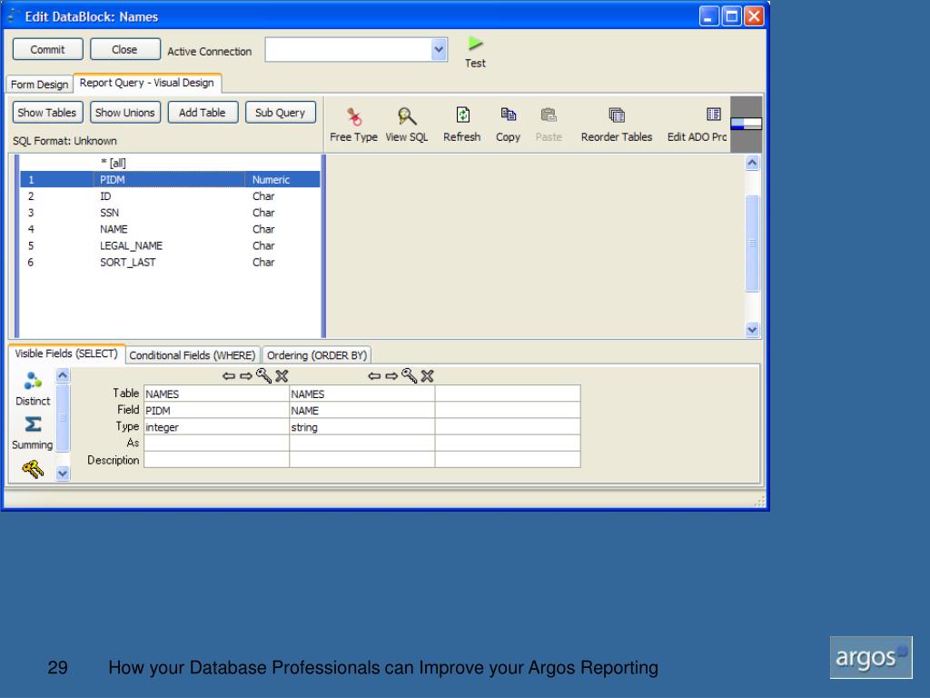Image resolution: width=930 pixels, height=698 pixels.
Task: Click the design area vertical scrollbar thumb
Action: point(752,243)
